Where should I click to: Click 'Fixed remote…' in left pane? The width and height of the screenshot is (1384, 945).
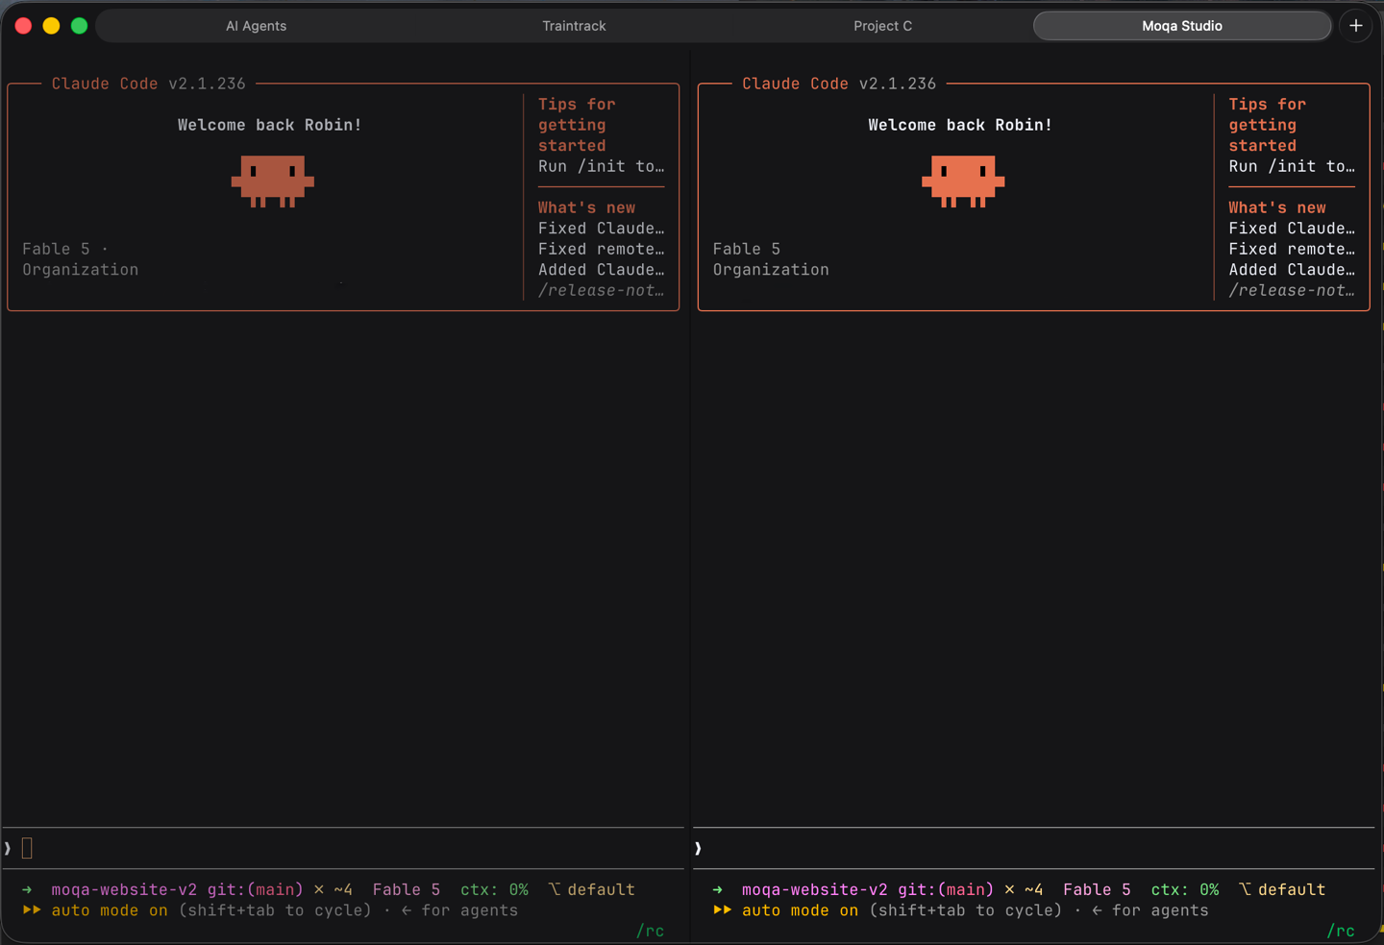[601, 249]
